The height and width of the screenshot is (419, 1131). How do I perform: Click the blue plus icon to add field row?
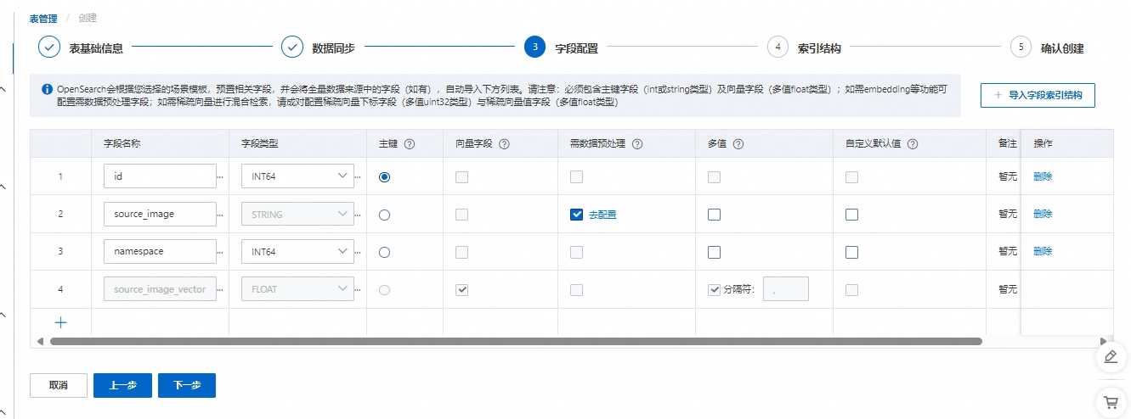coord(60,322)
